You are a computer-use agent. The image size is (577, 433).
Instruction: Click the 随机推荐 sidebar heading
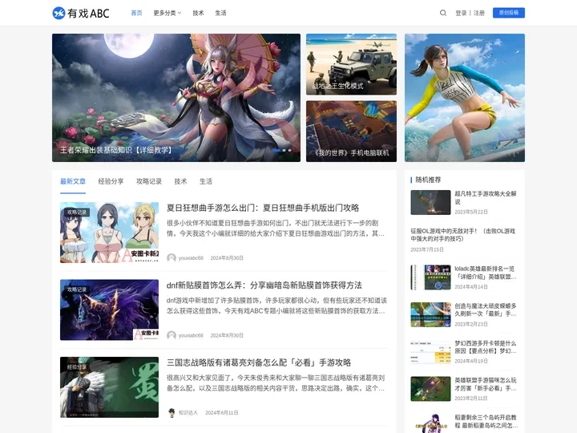click(x=428, y=180)
